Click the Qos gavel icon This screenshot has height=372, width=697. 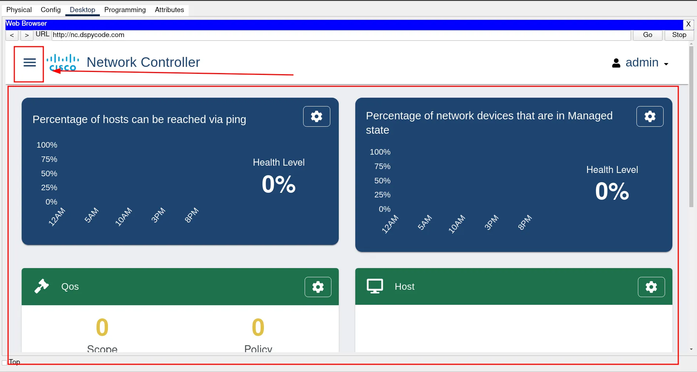[x=41, y=286]
